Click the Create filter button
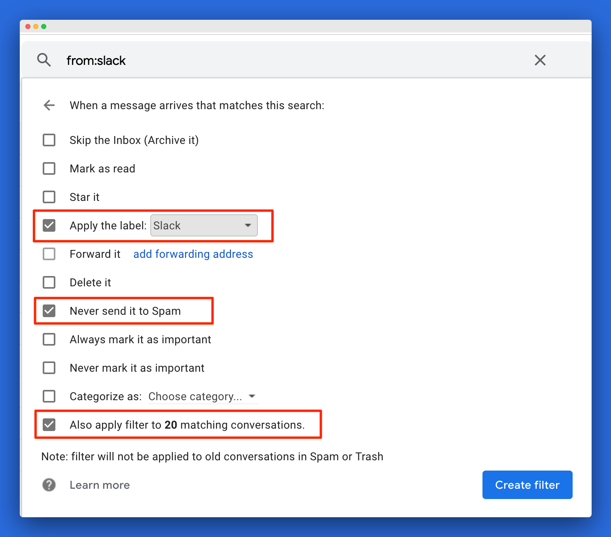This screenshot has width=611, height=537. (x=527, y=485)
